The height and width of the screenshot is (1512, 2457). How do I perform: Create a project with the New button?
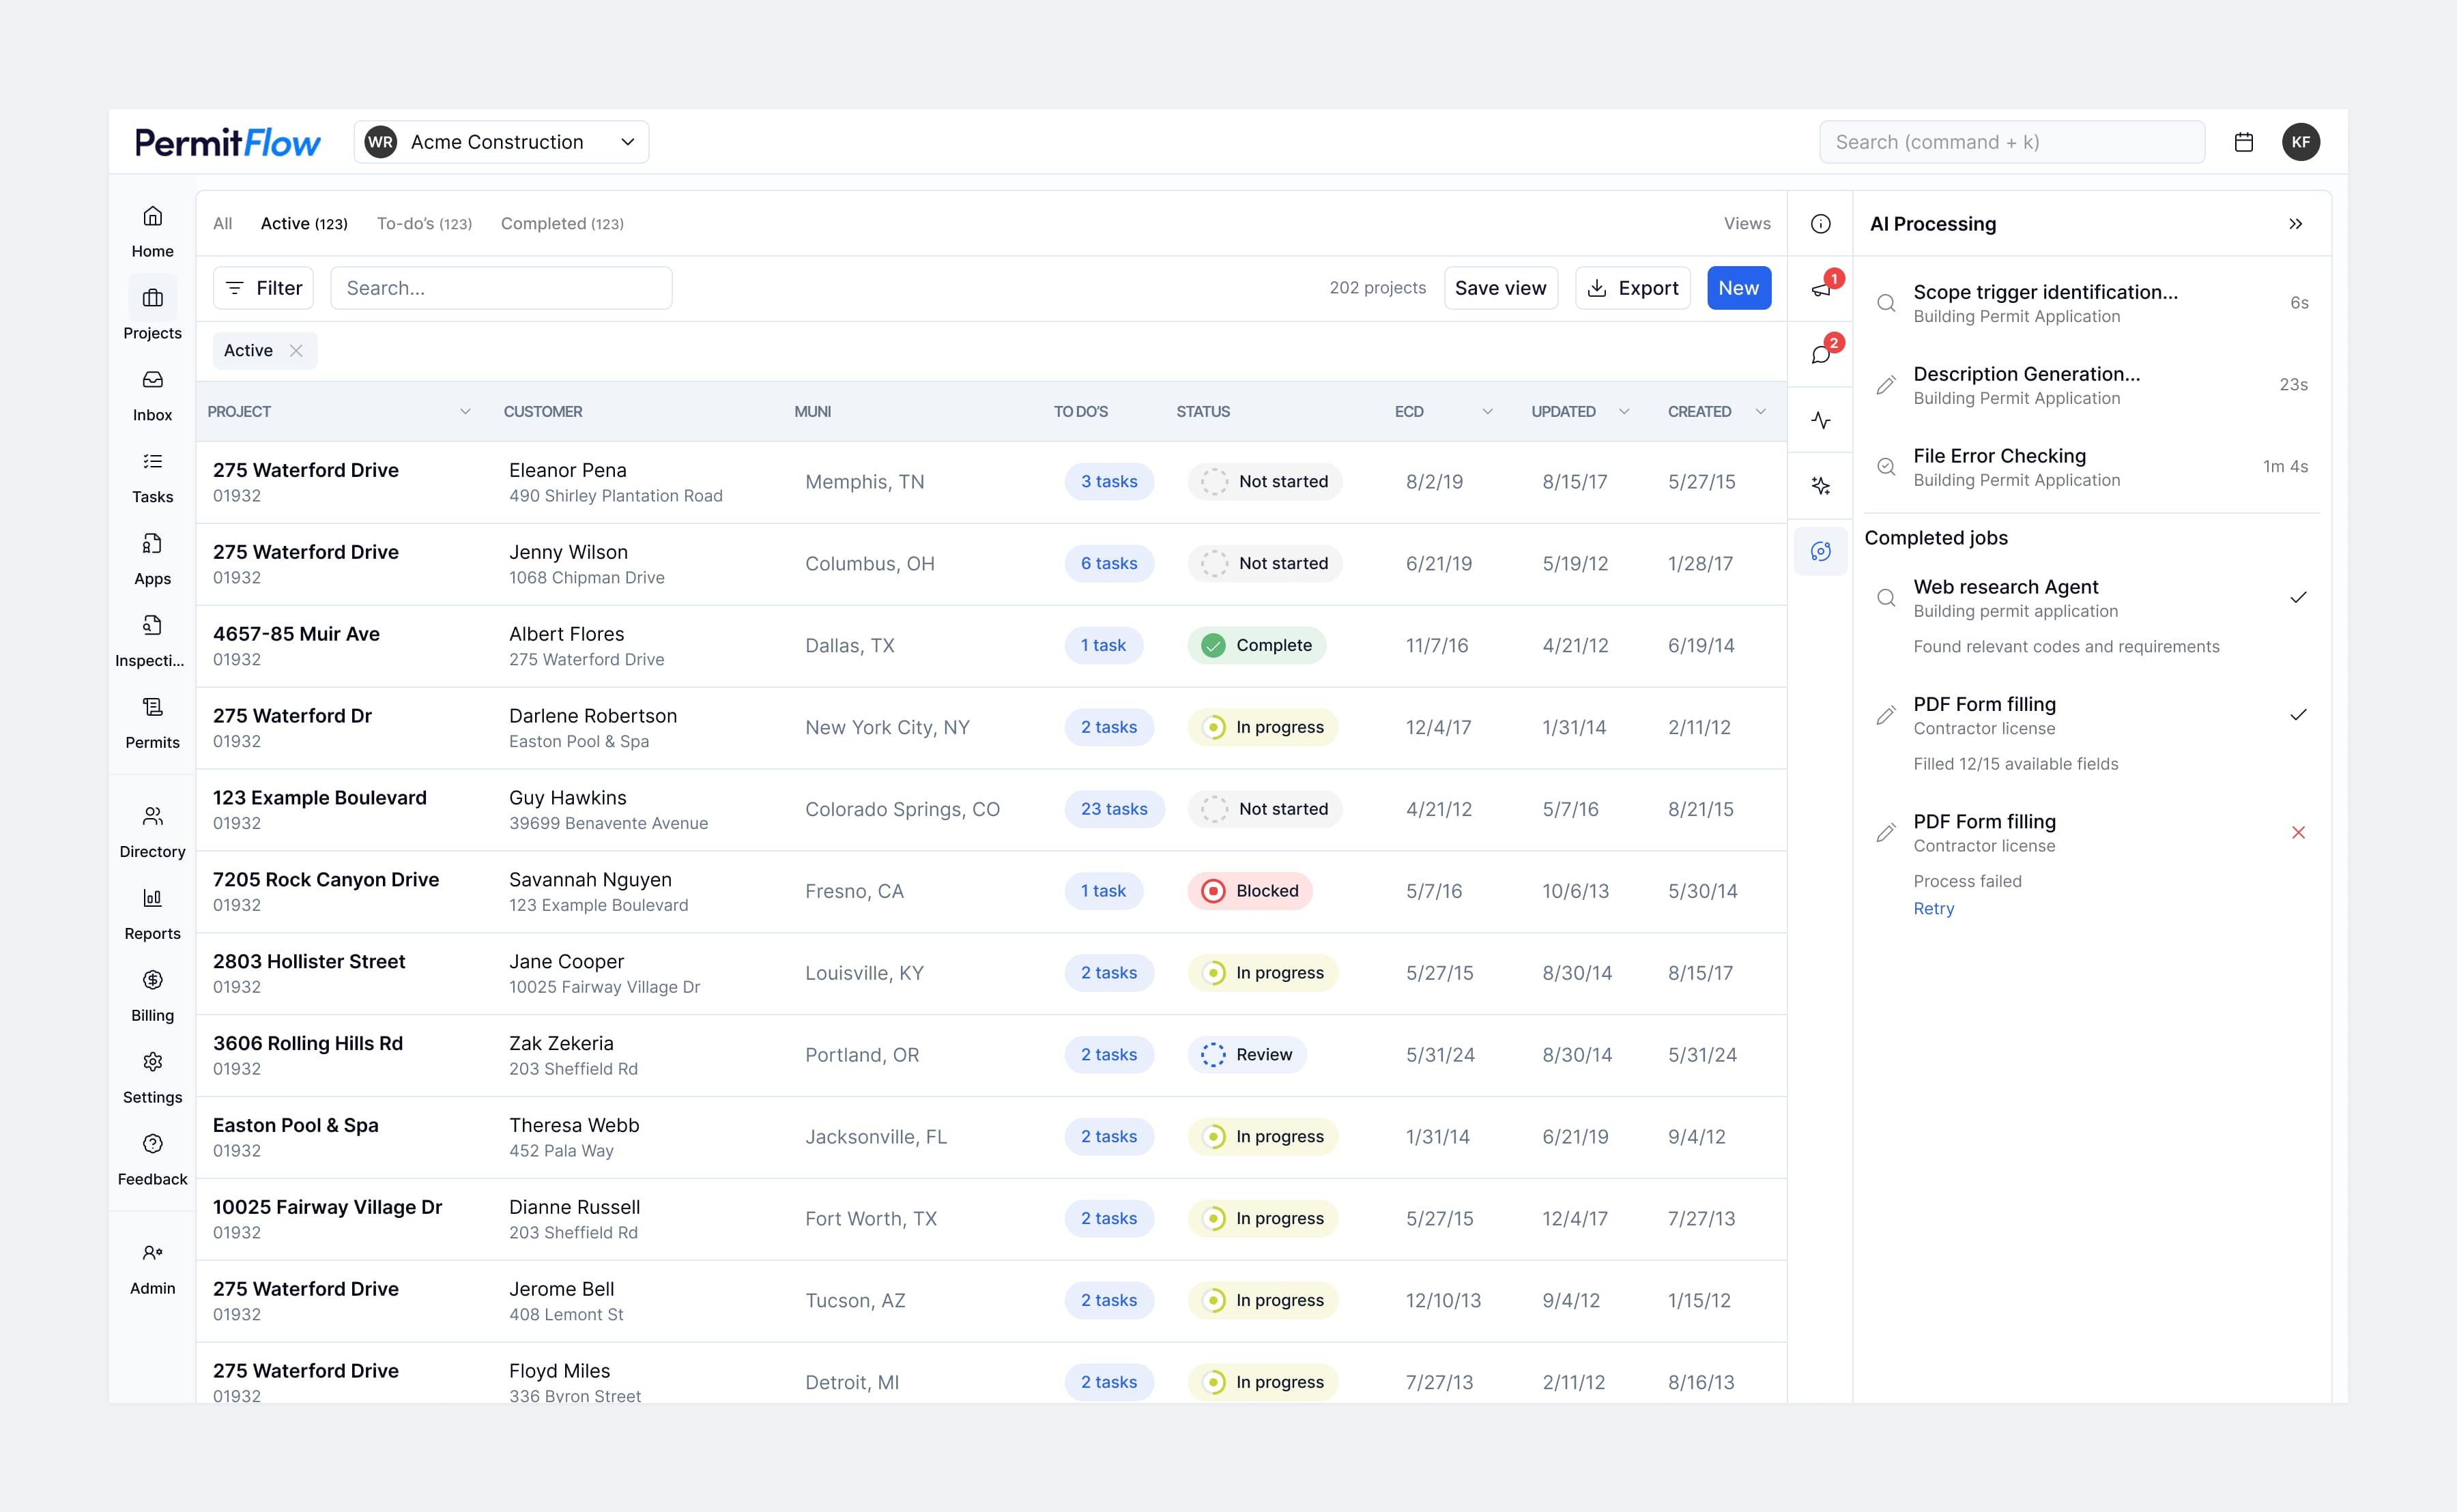click(1739, 288)
